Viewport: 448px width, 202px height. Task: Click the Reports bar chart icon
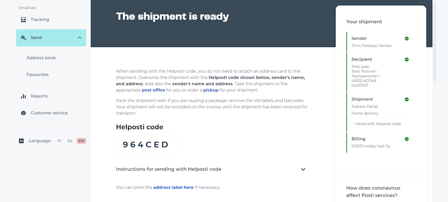[x=24, y=96]
